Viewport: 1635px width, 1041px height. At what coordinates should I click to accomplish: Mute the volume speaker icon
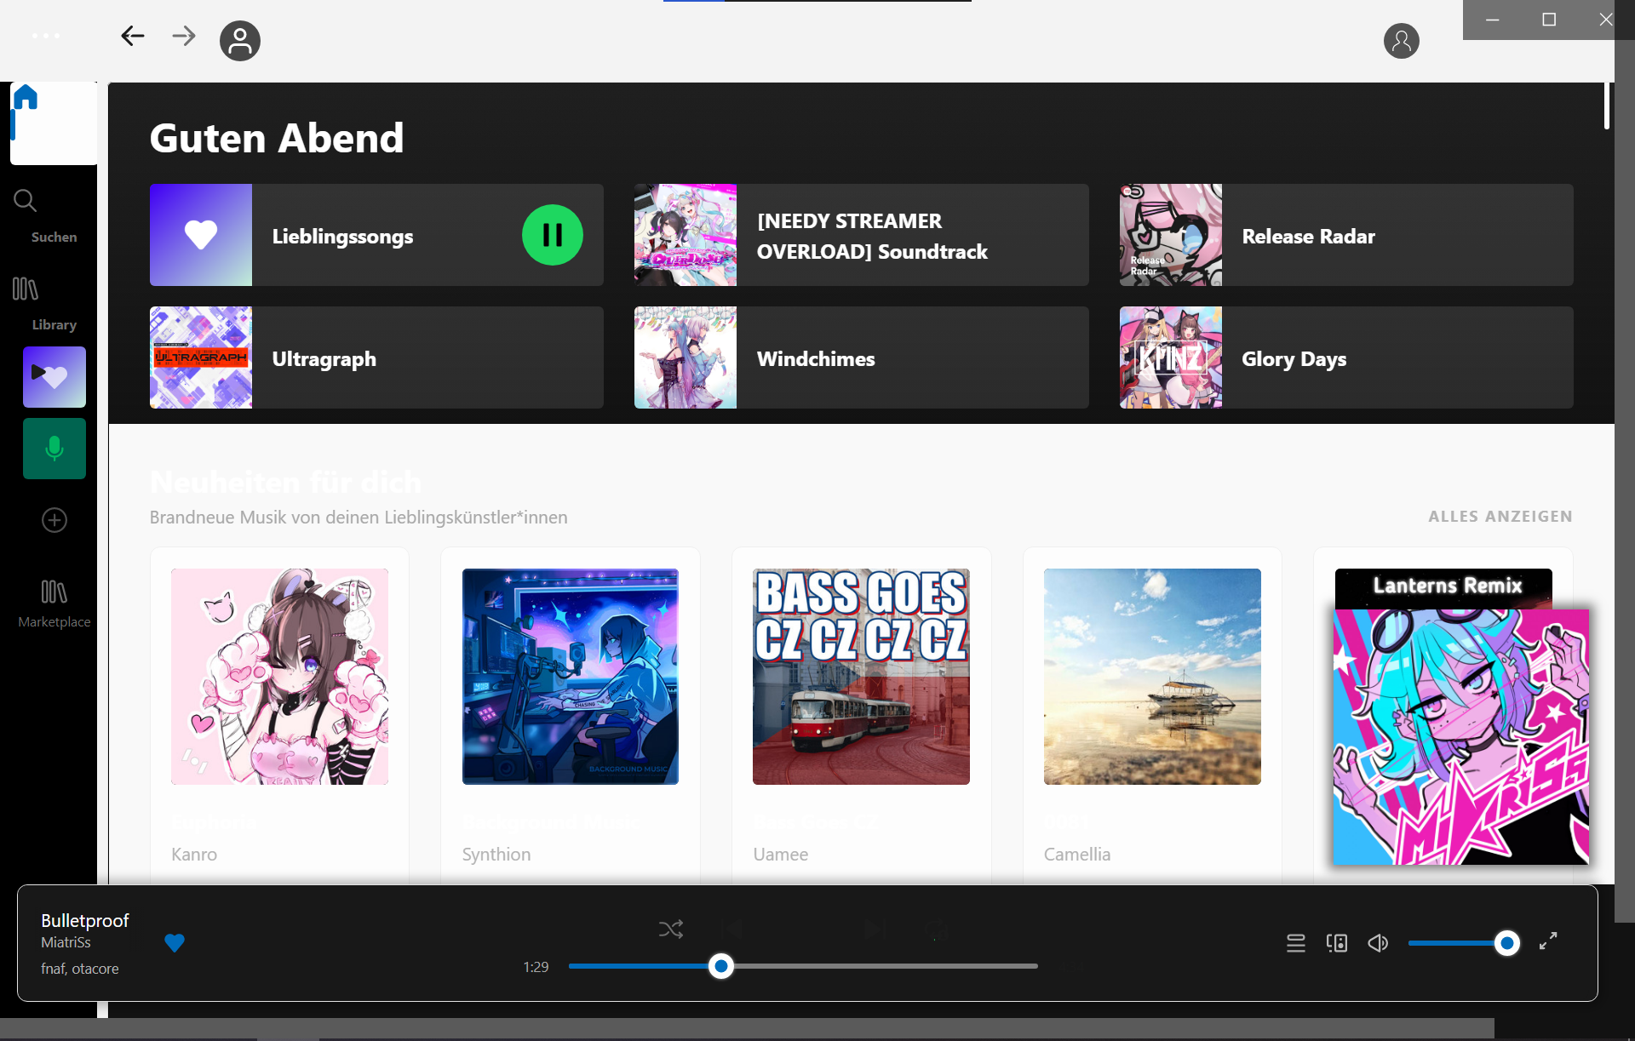tap(1378, 943)
